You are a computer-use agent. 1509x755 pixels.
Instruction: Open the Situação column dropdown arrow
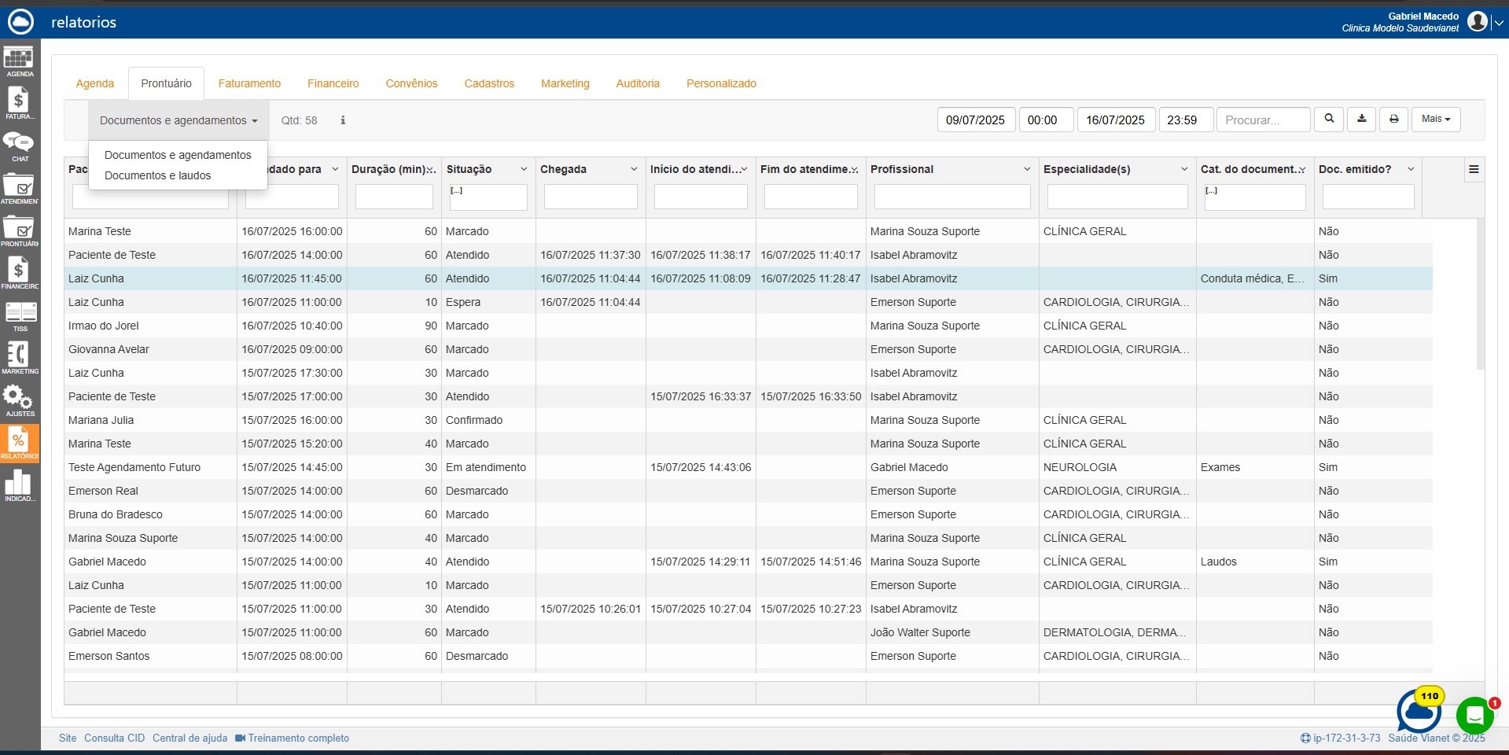pos(524,169)
